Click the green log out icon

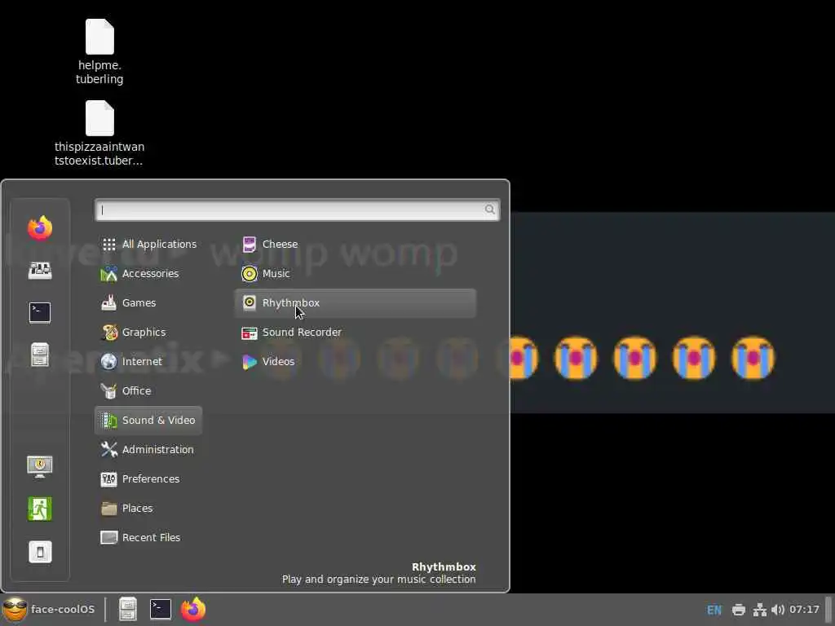[x=40, y=509]
